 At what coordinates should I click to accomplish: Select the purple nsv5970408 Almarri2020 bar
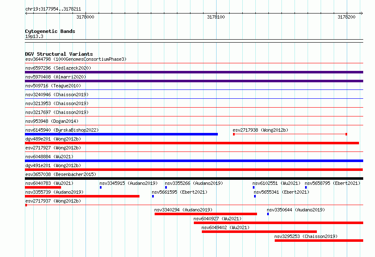(x=194, y=81)
